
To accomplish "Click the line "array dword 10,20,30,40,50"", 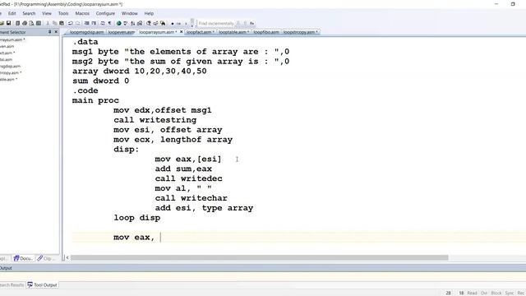I will click(x=140, y=72).
